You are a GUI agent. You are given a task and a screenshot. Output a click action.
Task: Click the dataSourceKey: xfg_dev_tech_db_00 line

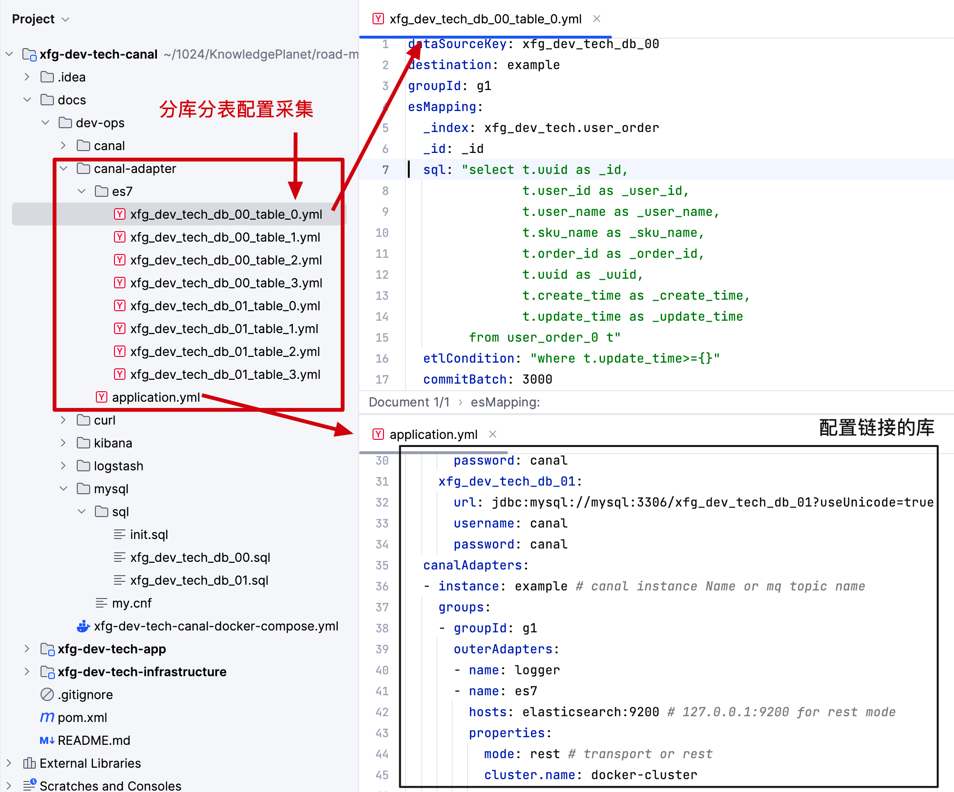tap(533, 44)
